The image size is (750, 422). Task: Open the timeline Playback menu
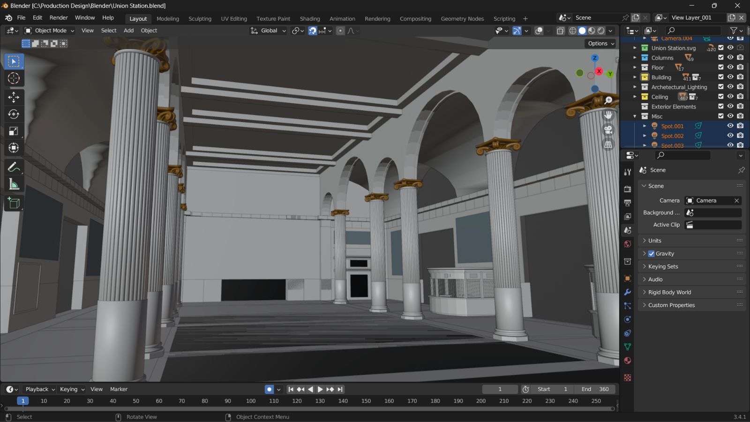40,389
